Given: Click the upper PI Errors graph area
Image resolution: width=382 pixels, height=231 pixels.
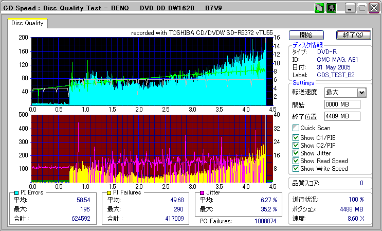Looking at the screenshot, I should [x=148, y=69].
